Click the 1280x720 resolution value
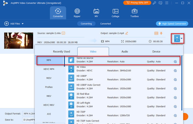This screenshot has width=193, height=124. (125, 115)
